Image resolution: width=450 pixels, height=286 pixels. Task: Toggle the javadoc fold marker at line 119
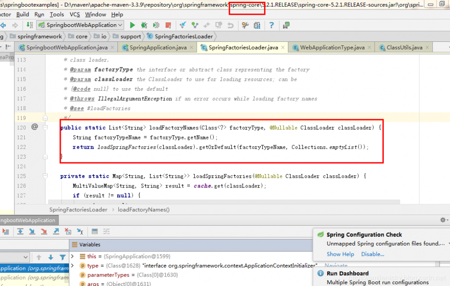(45, 118)
